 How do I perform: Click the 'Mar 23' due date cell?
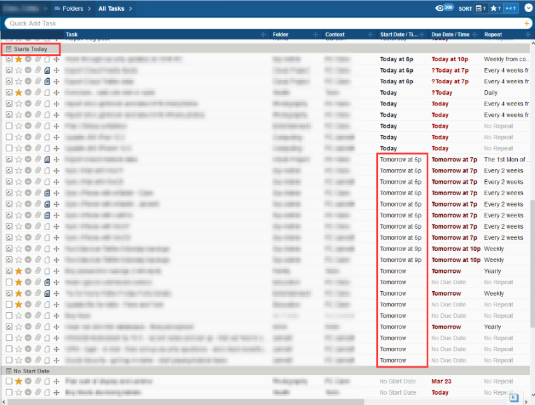click(x=441, y=381)
